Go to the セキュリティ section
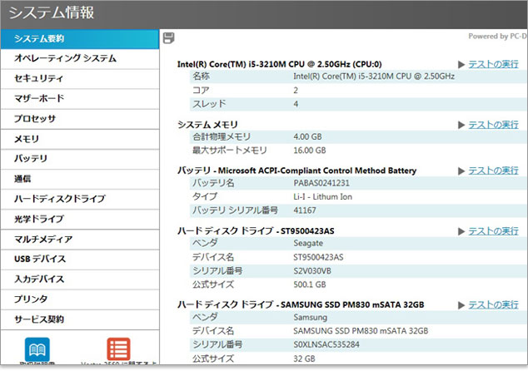 click(79, 79)
